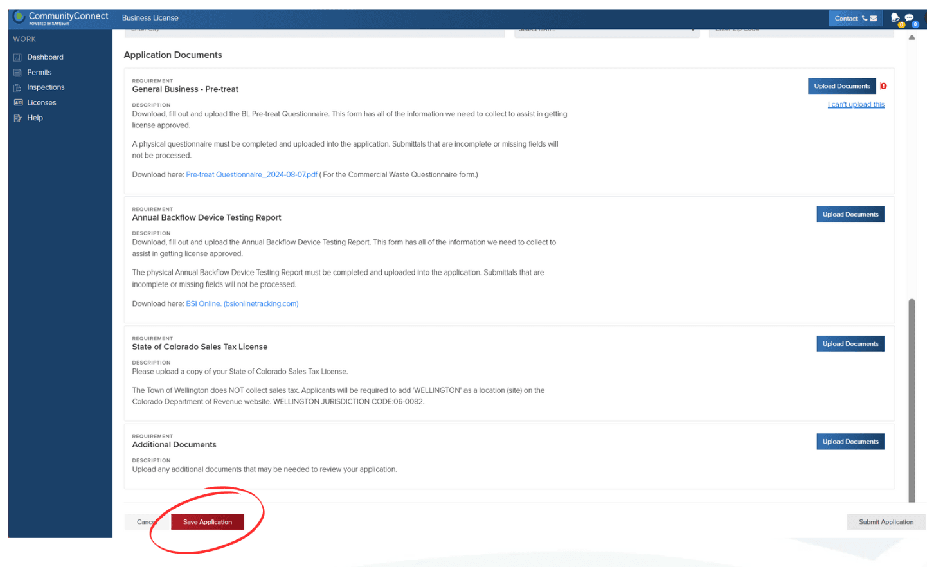Screen dimensions: 927x567
Task: Click the Help document icon
Action: click(17, 118)
